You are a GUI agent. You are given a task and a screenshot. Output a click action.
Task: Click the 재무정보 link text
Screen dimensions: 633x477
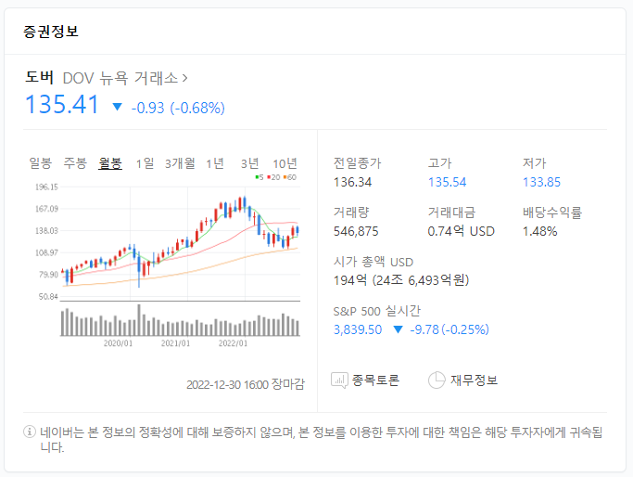pyautogui.click(x=474, y=380)
